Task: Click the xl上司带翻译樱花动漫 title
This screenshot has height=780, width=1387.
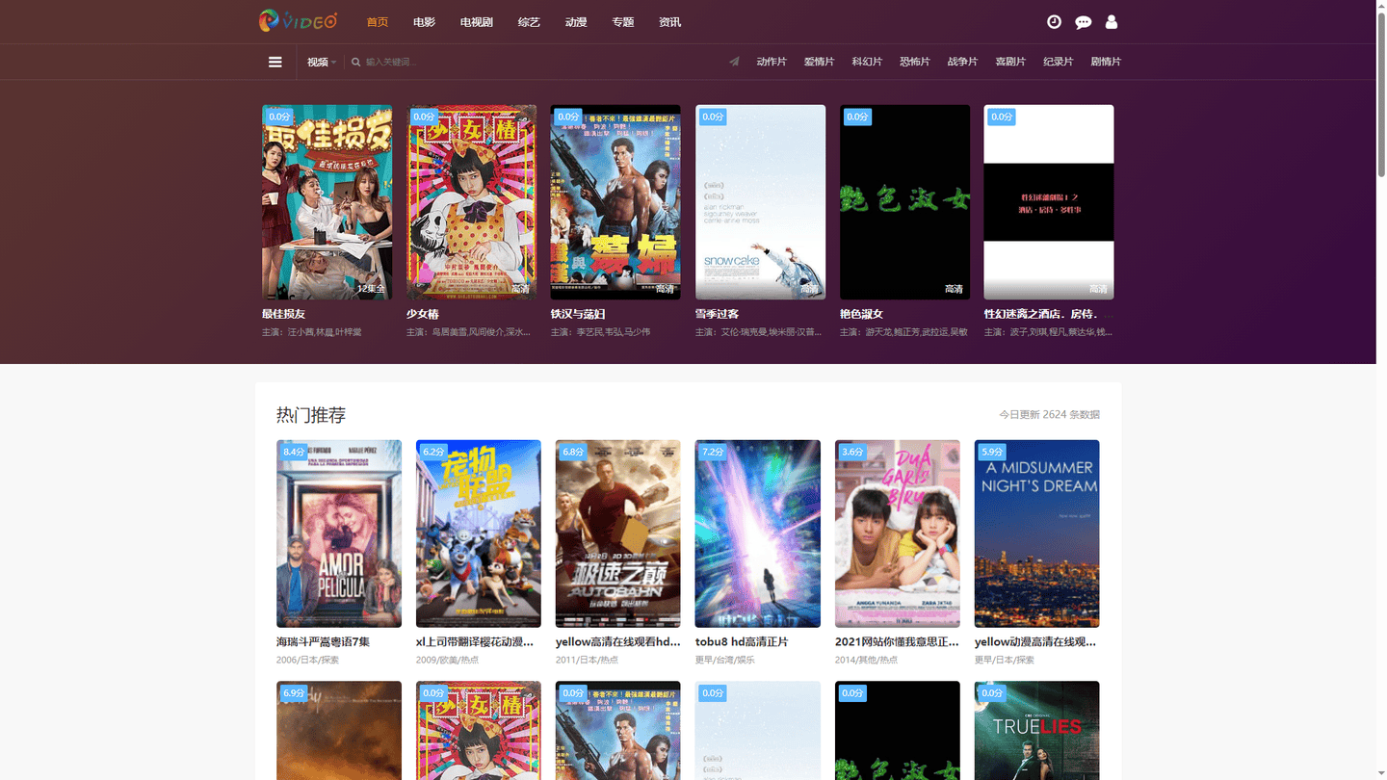Action: point(475,642)
